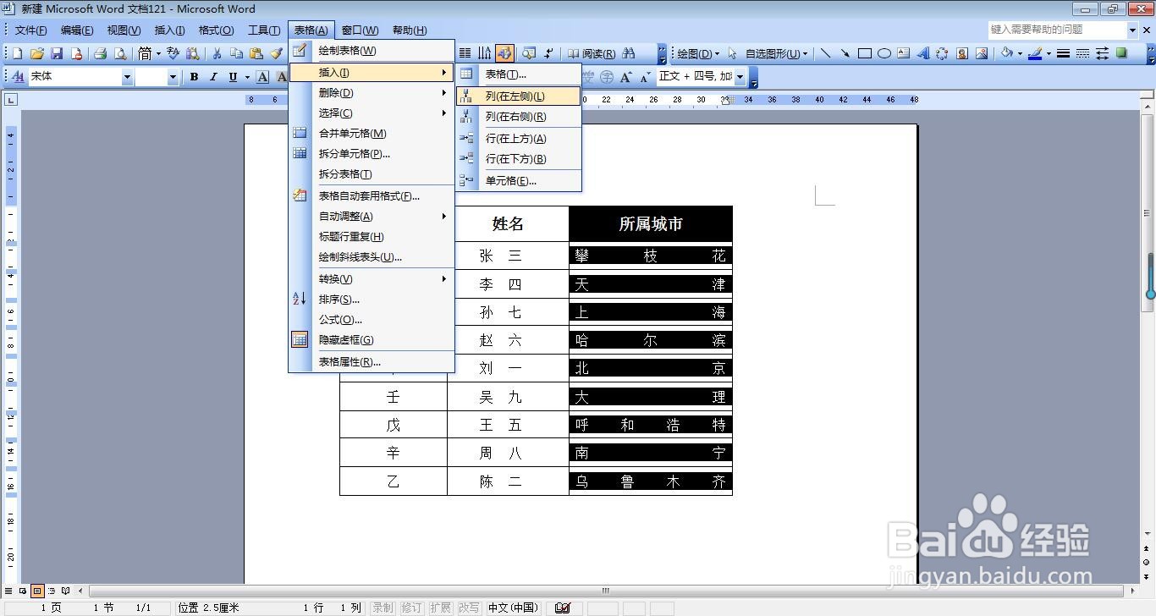
Task: Click the Grow Font icon
Action: click(626, 77)
